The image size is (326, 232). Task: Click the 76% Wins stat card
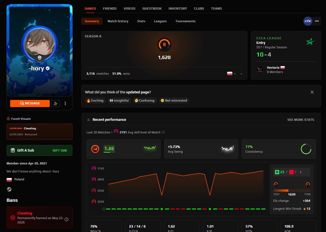104,226
